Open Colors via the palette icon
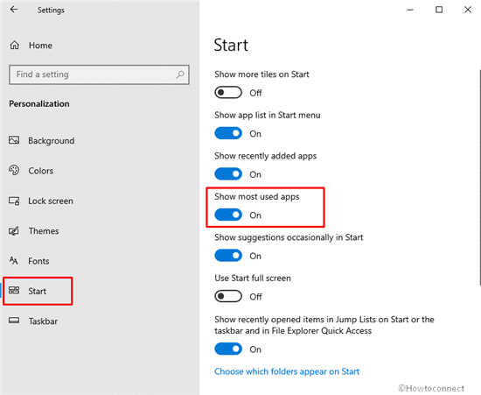This screenshot has width=481, height=395. pos(14,170)
